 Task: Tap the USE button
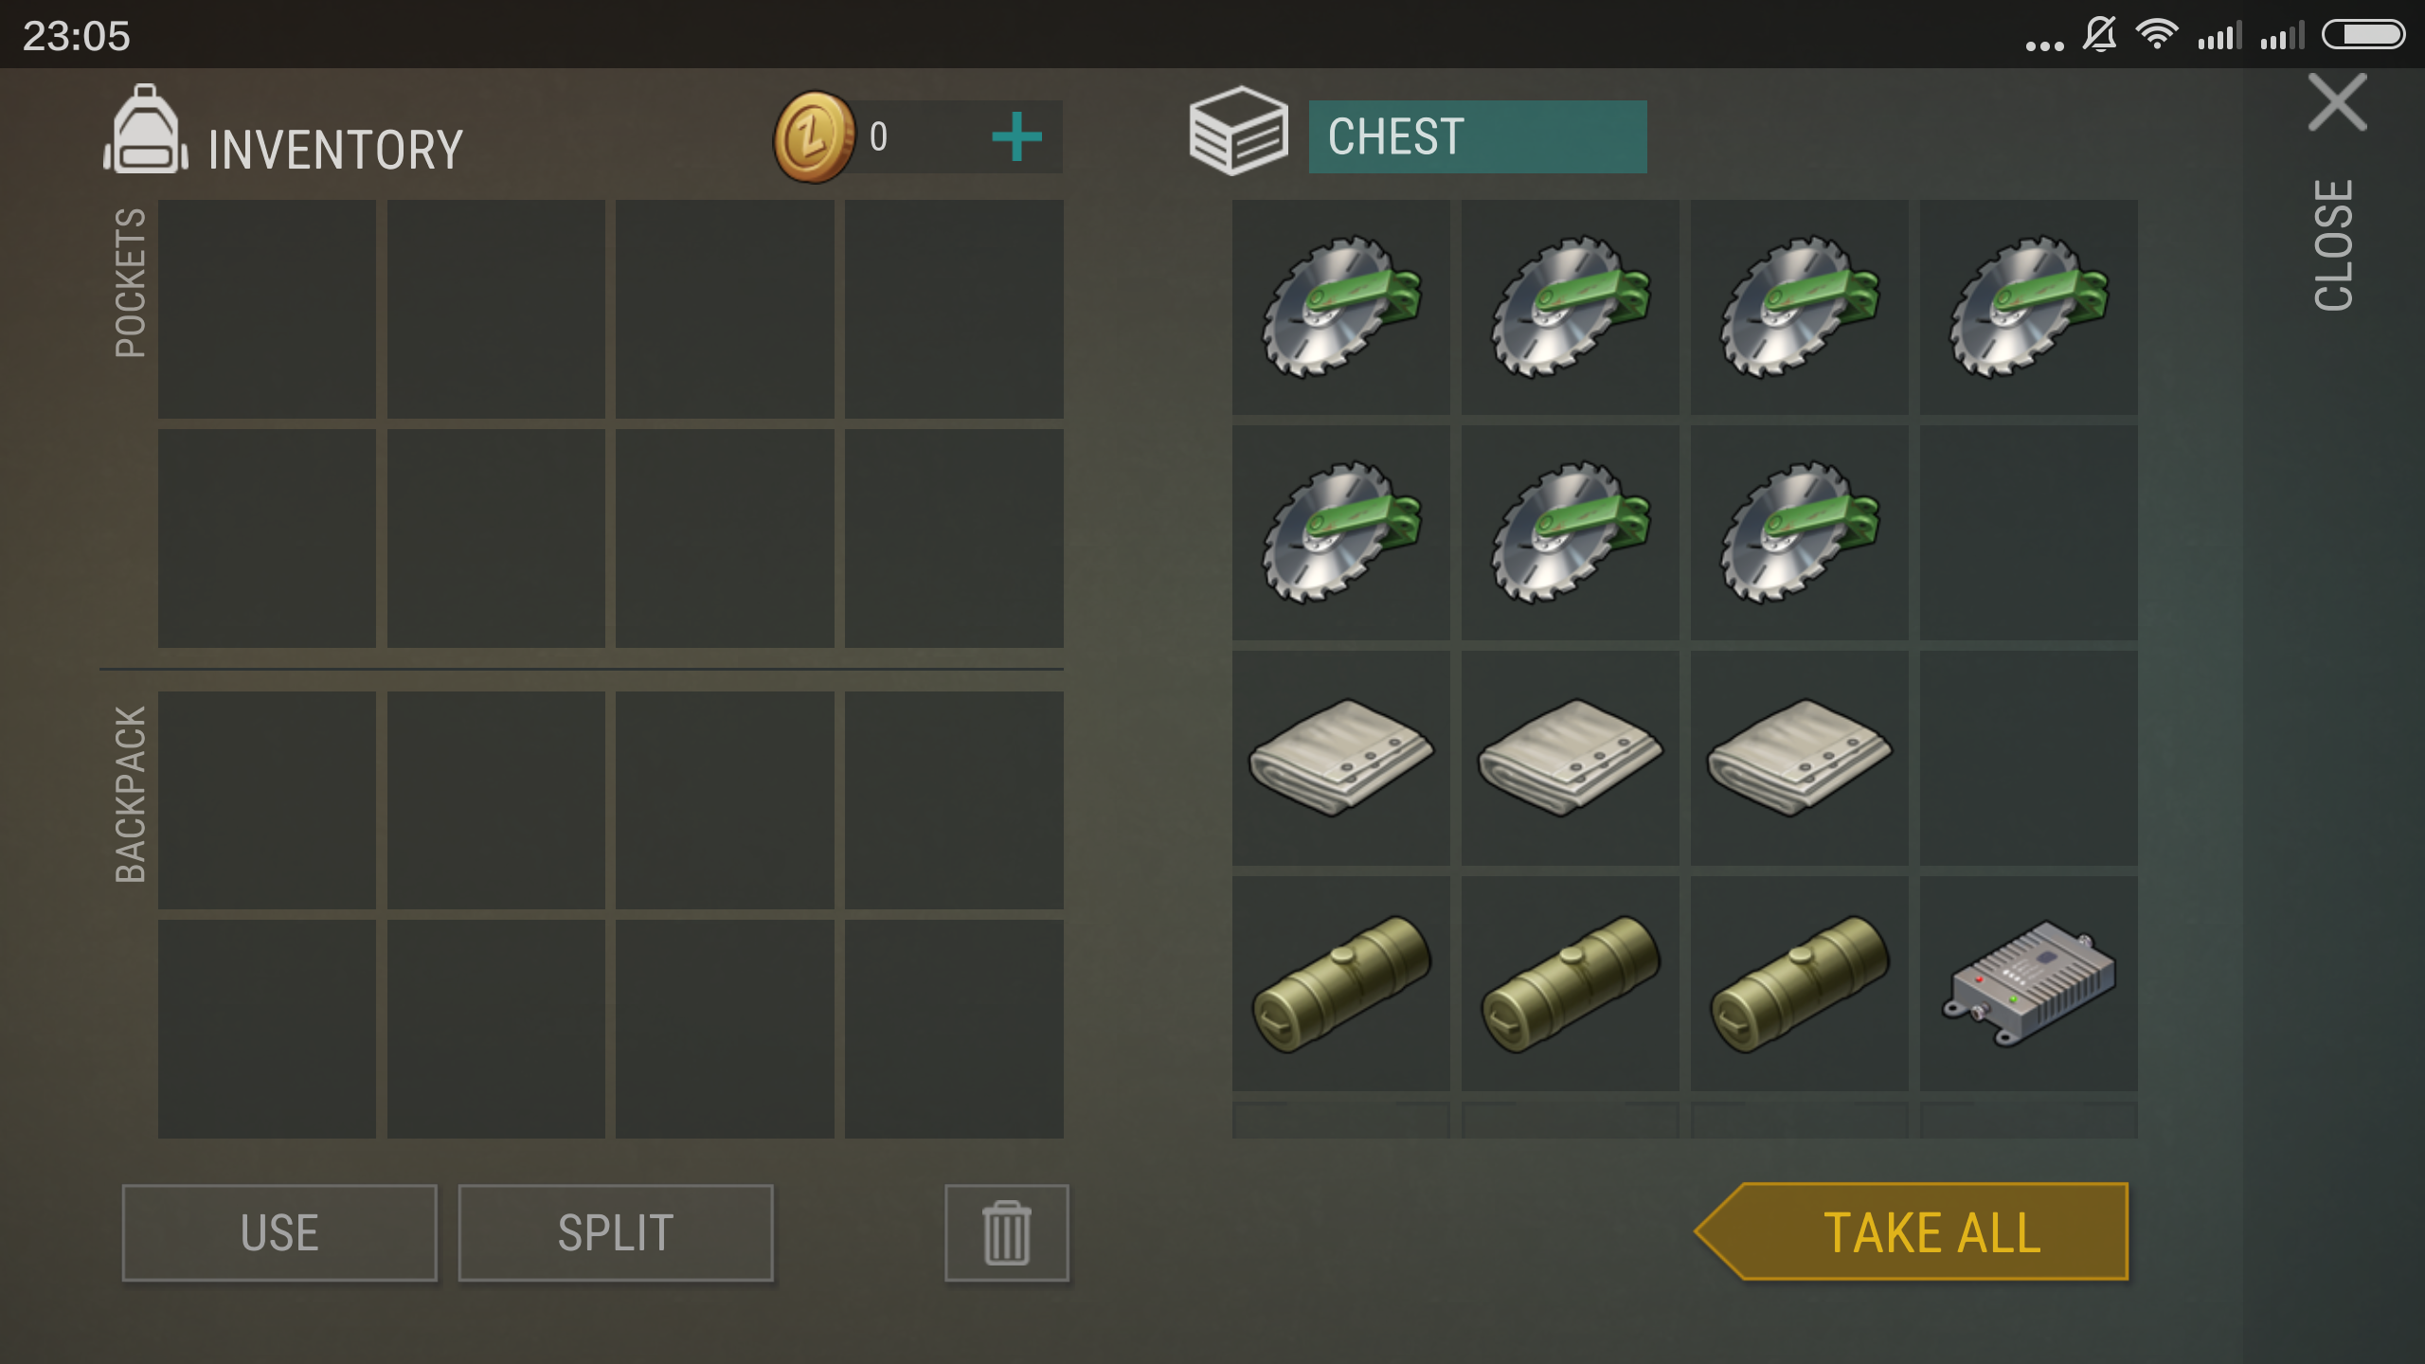click(279, 1232)
